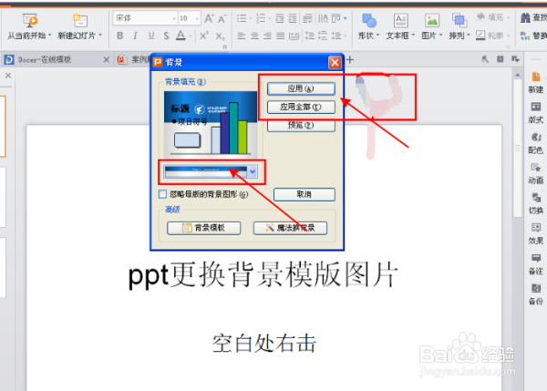This screenshot has height=391, width=547.
Task: Click the text direction icon
Action: pyautogui.click(x=323, y=18)
